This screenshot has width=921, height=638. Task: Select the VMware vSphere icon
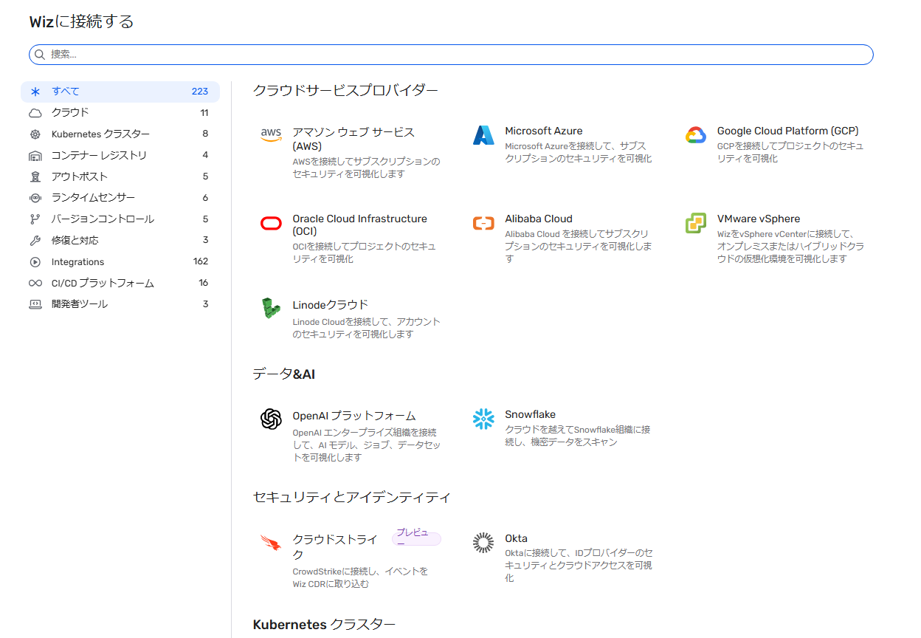click(696, 223)
